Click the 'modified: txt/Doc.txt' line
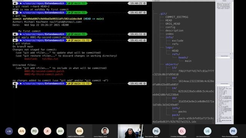This screenshot has width=246, height=138. [41, 59]
